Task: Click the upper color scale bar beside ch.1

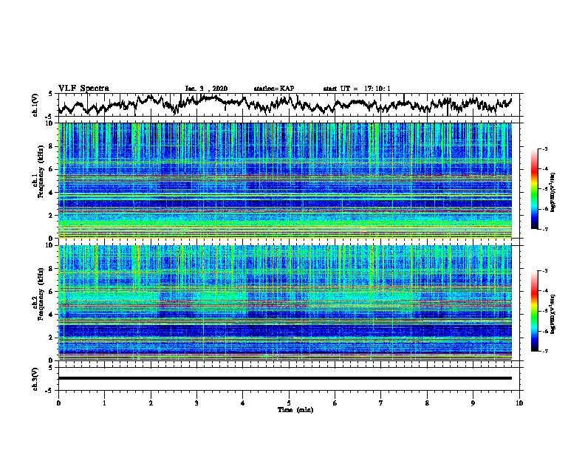Action: point(534,189)
